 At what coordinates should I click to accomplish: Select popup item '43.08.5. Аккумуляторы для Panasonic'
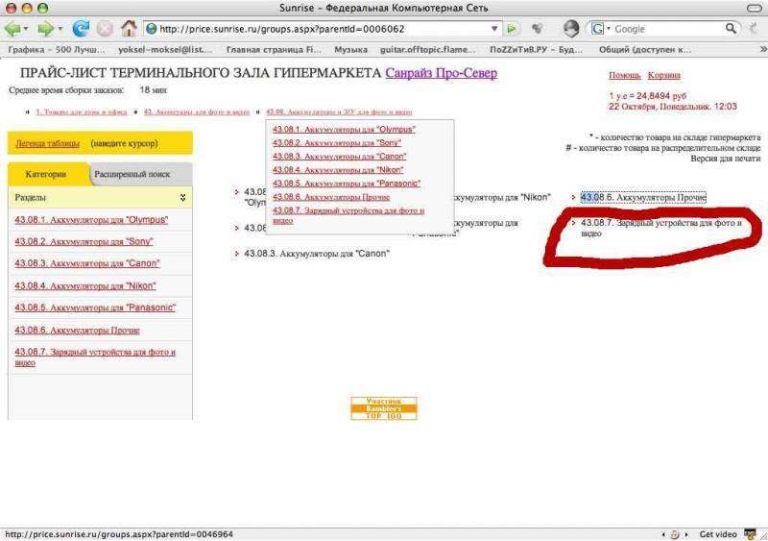347,184
